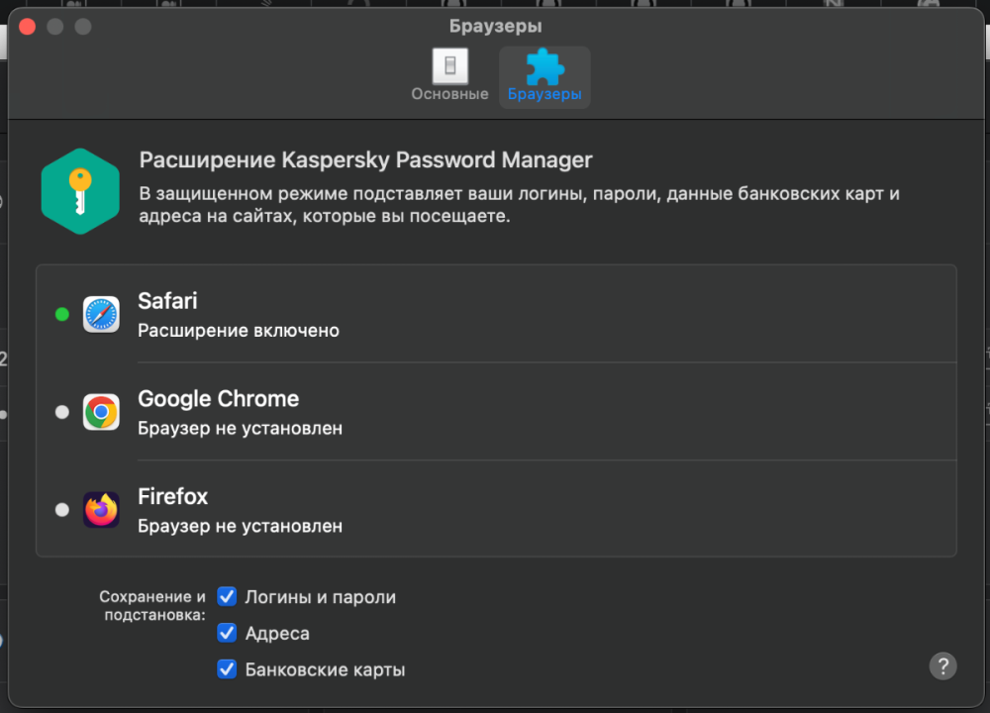The height and width of the screenshot is (713, 990).
Task: Click the gray Chrome status indicator
Action: (62, 412)
